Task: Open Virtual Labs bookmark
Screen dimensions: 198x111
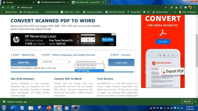Action: [71, 12]
